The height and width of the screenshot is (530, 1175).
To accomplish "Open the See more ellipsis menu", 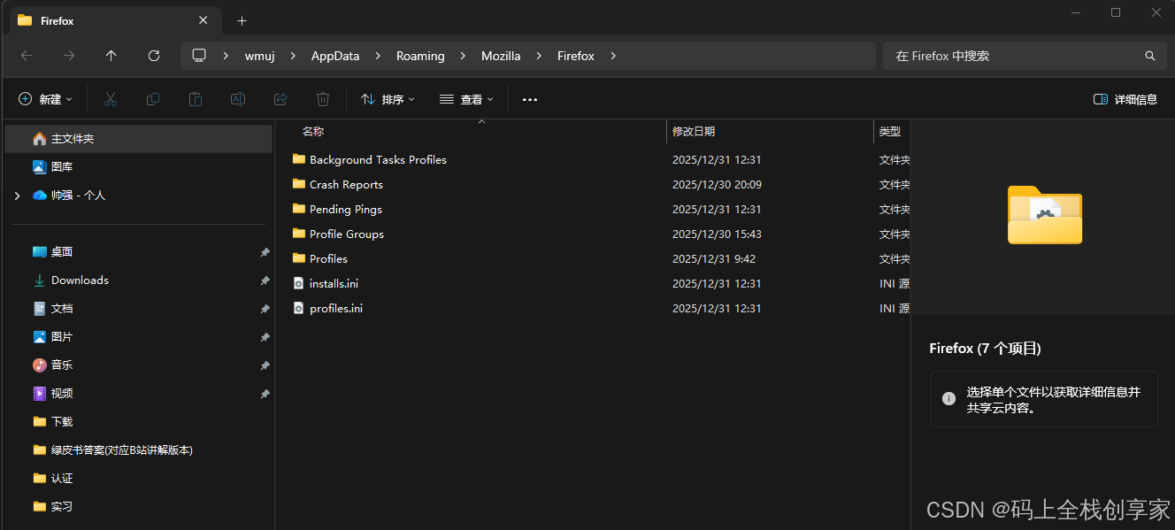I will (530, 99).
